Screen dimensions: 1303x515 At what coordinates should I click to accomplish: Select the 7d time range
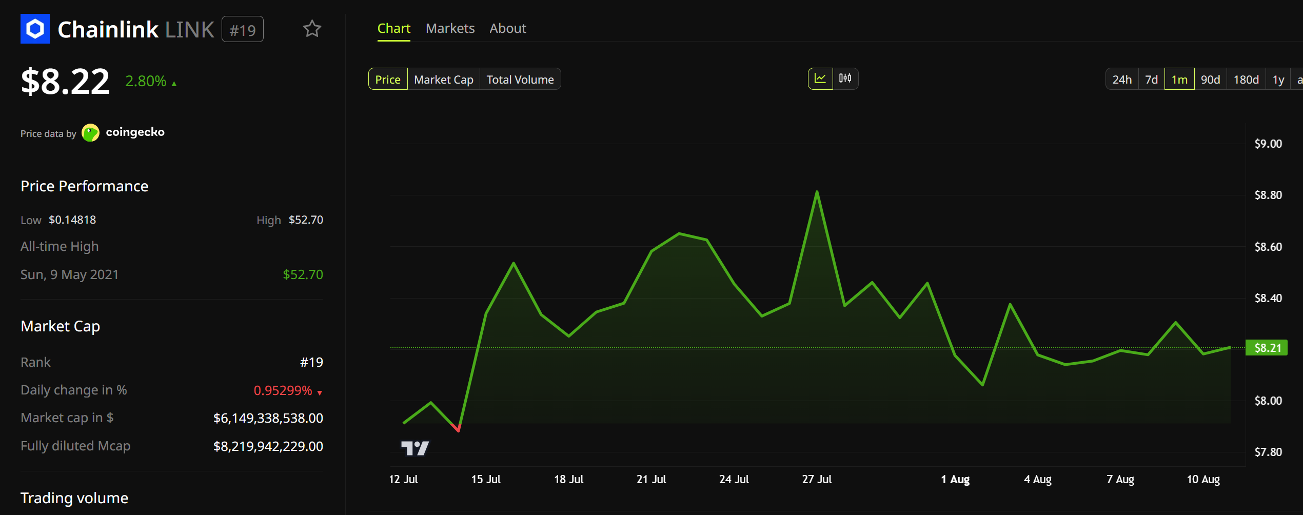pos(1152,80)
